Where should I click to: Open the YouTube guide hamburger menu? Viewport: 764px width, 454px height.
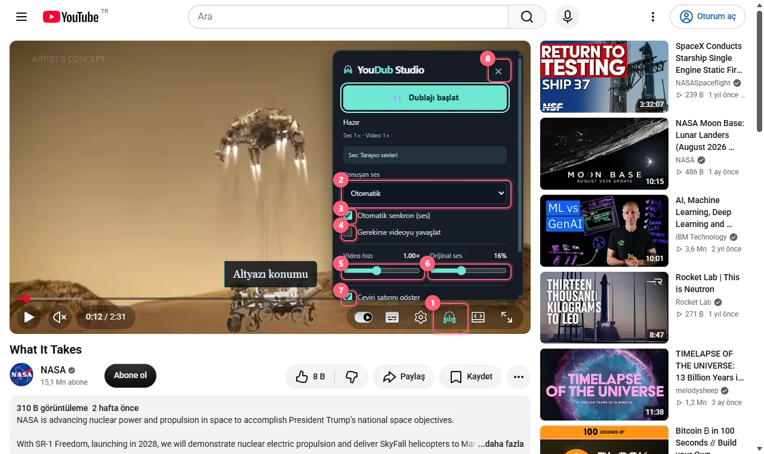[21, 17]
